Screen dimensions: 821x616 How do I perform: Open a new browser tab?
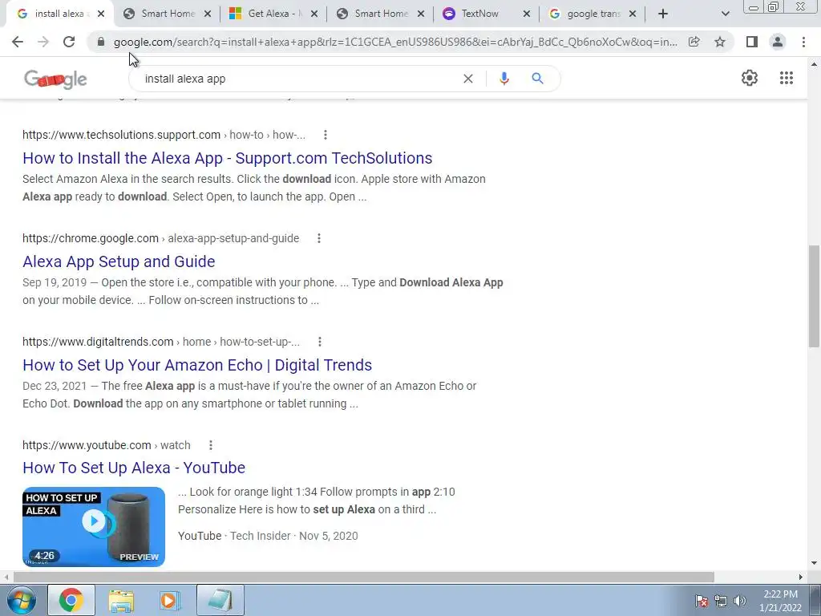click(663, 14)
